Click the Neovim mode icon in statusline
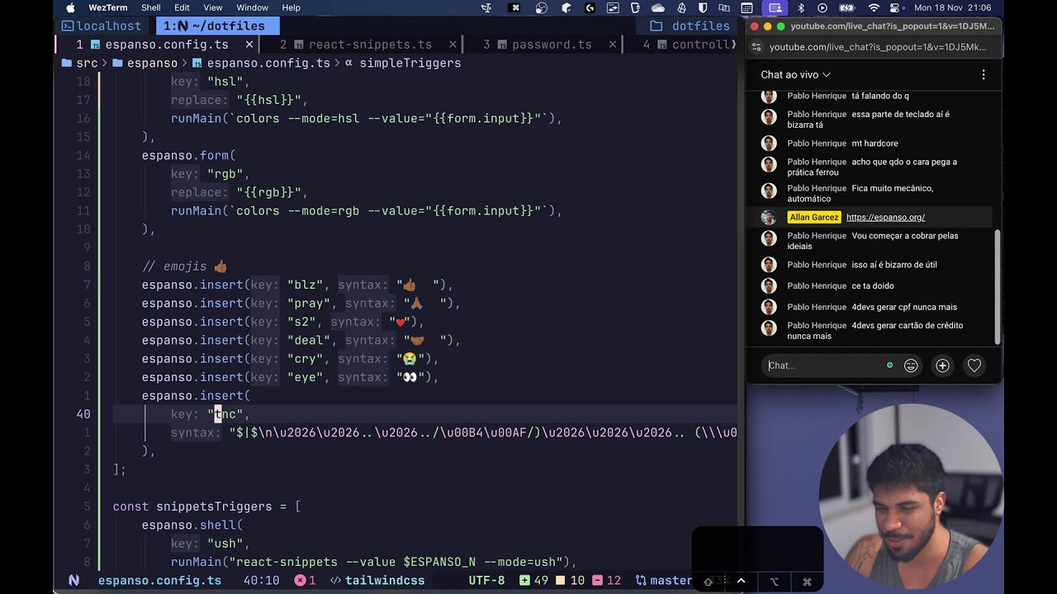1057x594 pixels. tap(73, 581)
